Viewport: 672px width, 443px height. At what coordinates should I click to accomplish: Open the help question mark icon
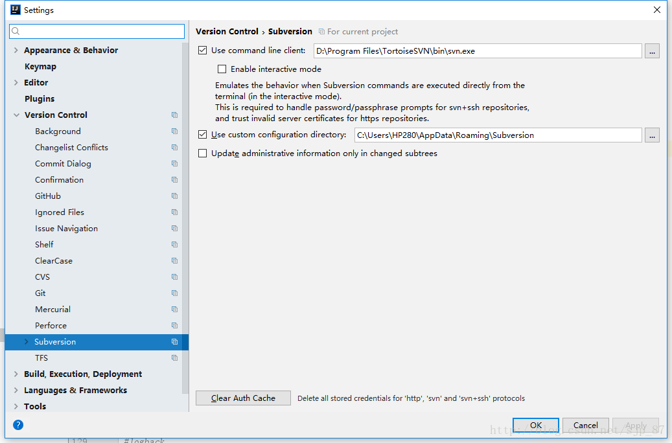[x=17, y=424]
